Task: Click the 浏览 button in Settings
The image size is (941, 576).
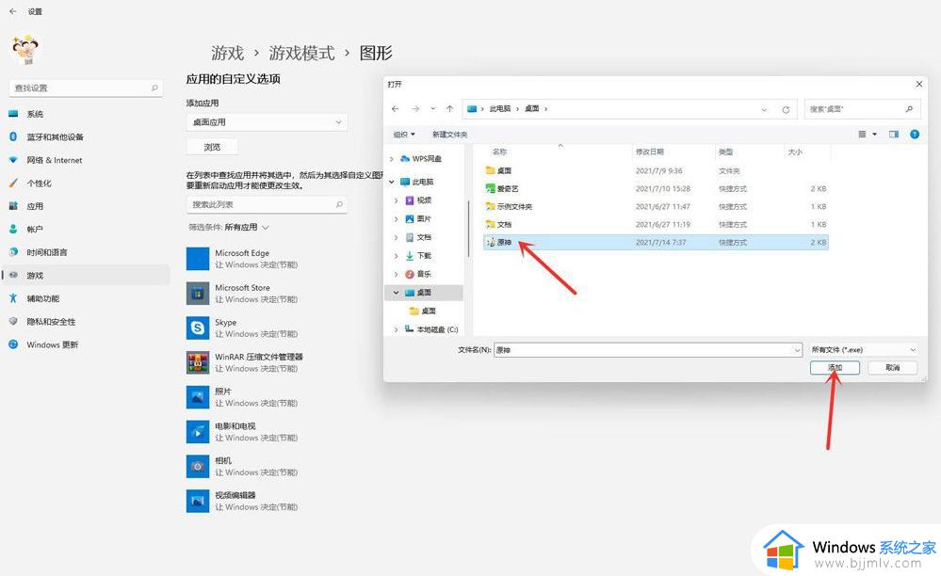Action: 212,147
